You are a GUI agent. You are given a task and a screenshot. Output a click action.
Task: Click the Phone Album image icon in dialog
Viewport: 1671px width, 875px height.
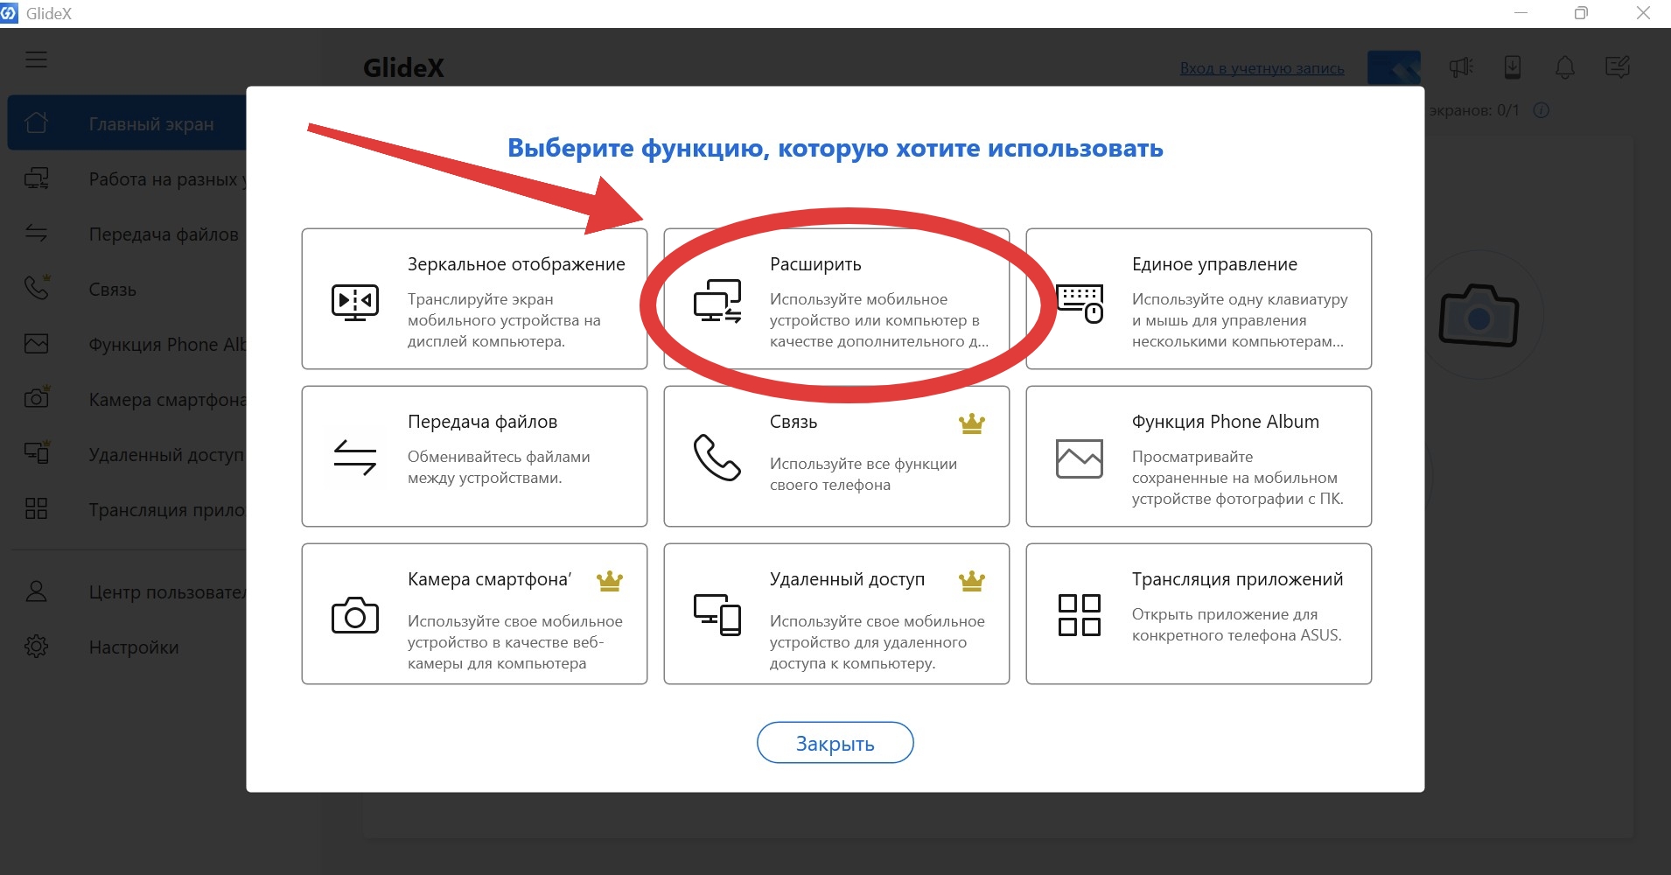coord(1080,458)
